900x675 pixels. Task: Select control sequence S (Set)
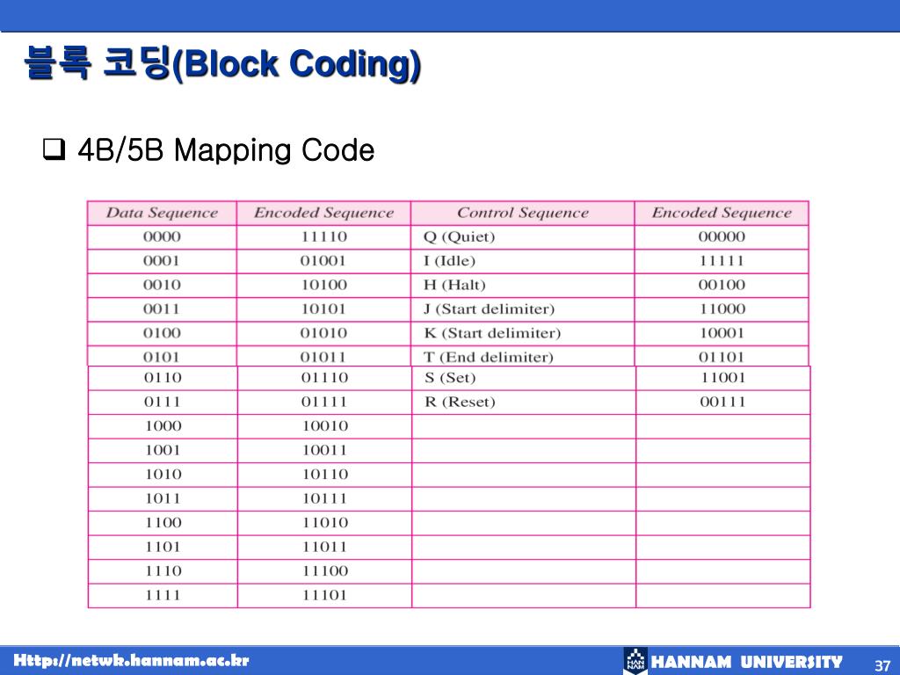point(451,378)
